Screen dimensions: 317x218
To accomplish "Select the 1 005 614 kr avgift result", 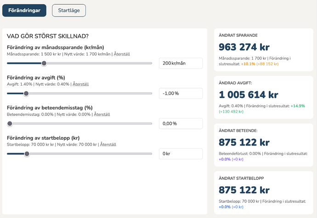I will pos(248,95).
